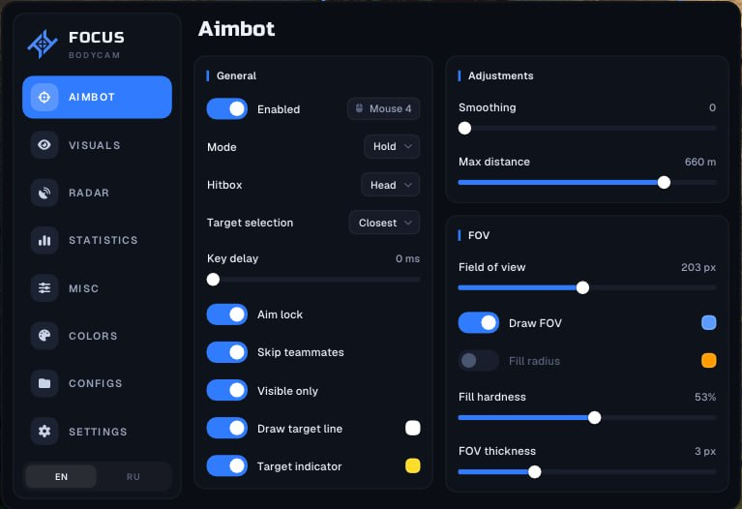Open the Hitbox dropdown showing Head
The height and width of the screenshot is (509, 742).
pos(391,185)
